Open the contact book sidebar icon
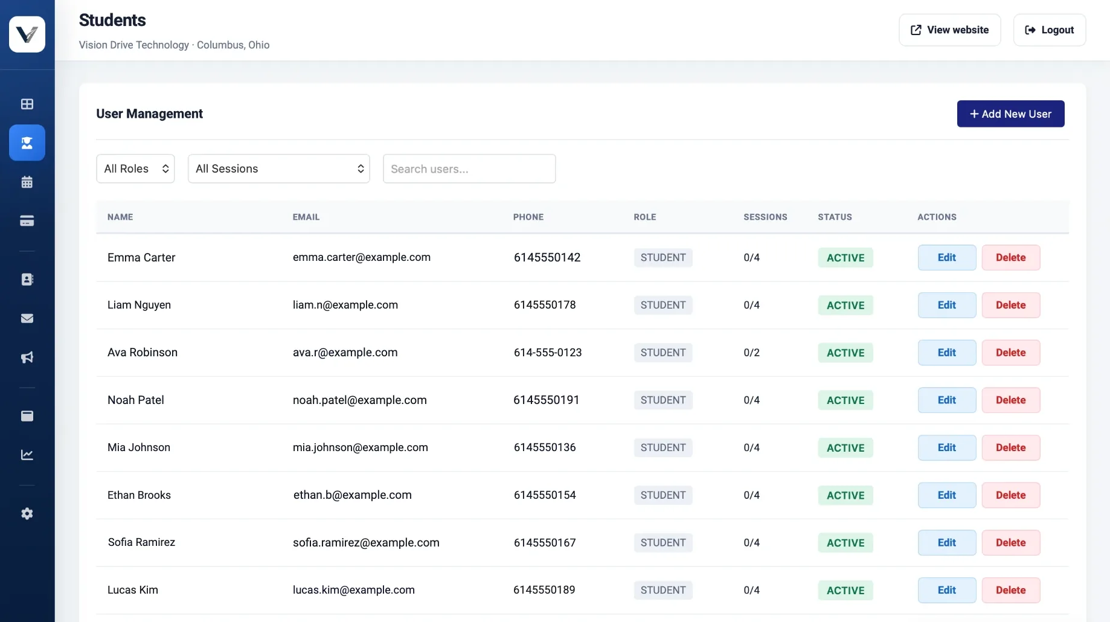 click(27, 279)
